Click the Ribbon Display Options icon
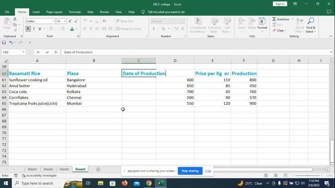Screen dimensions: 335x188 tap(295, 4)
